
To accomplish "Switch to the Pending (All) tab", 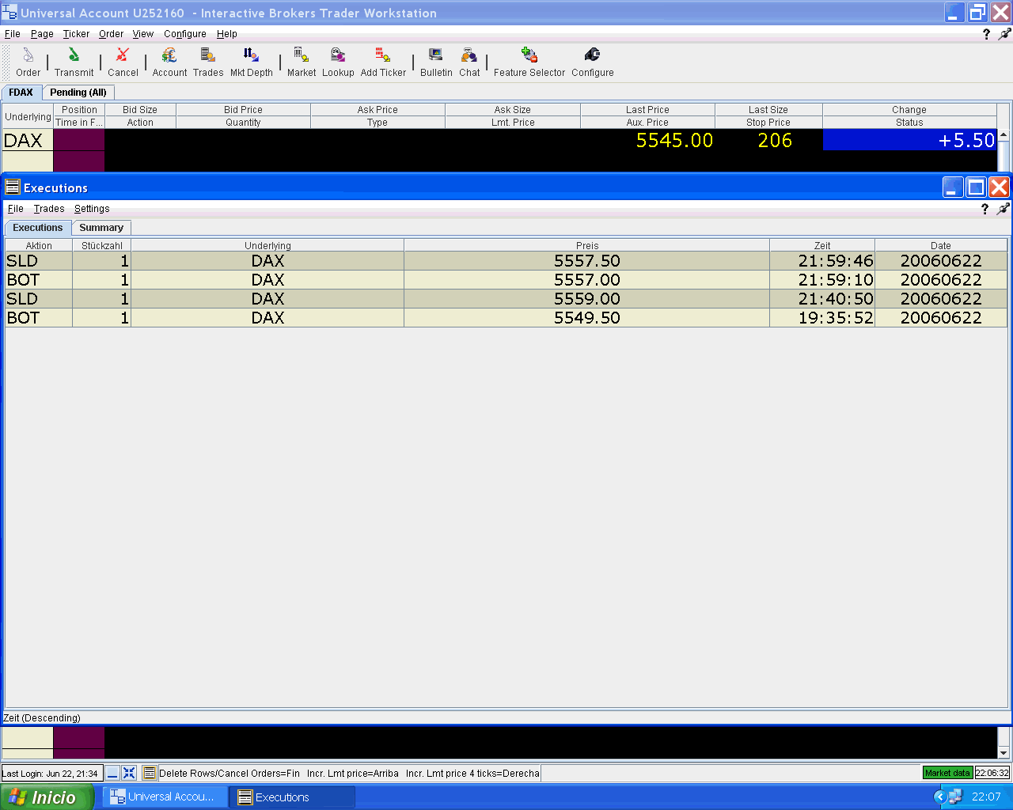I will pos(78,93).
